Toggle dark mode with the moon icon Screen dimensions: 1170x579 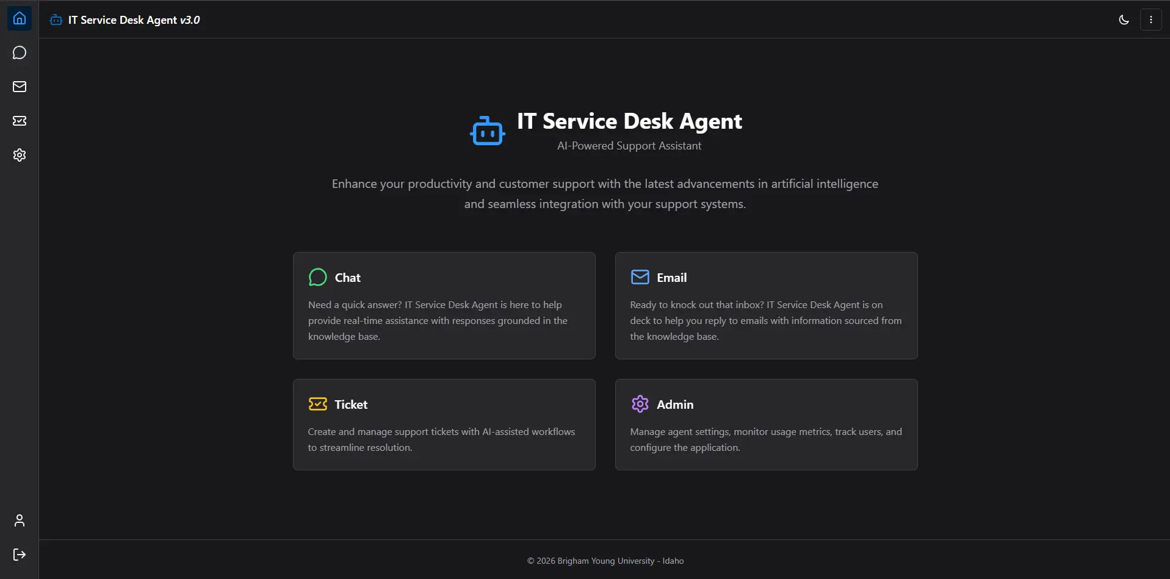[x=1124, y=20]
